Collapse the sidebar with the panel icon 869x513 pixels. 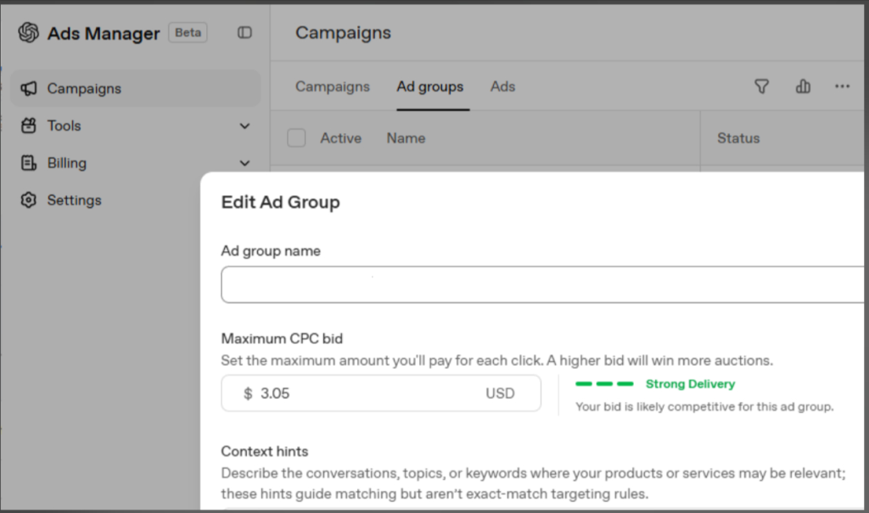click(x=244, y=33)
